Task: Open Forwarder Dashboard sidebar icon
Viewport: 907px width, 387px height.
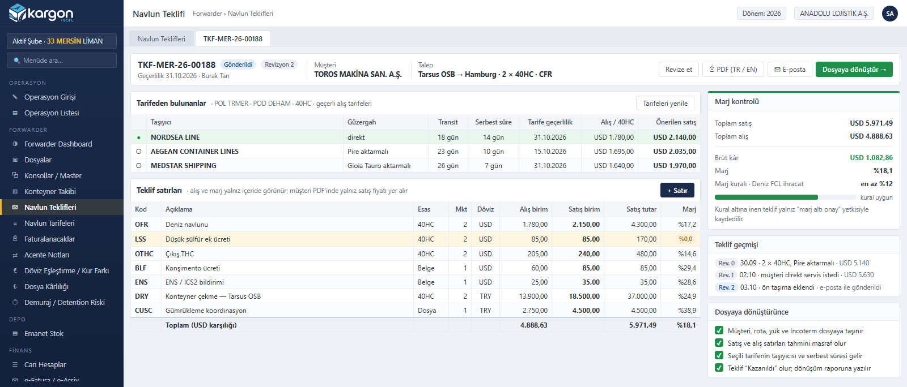Action: click(x=15, y=144)
